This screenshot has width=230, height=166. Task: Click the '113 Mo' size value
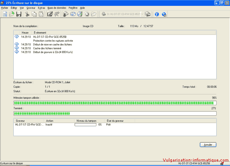tap(134, 26)
